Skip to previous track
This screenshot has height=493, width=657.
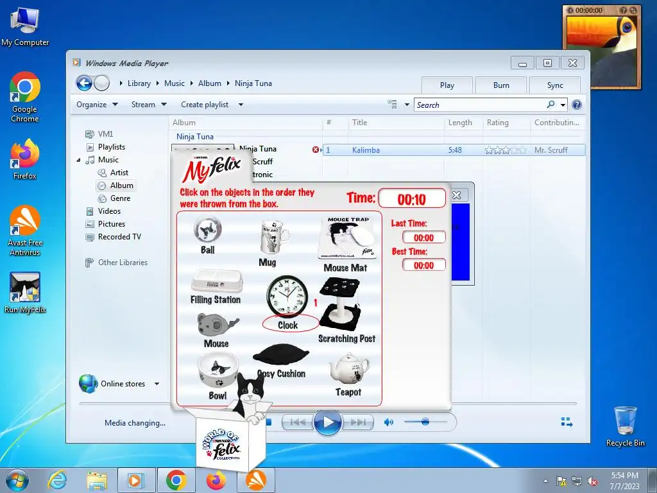click(298, 422)
